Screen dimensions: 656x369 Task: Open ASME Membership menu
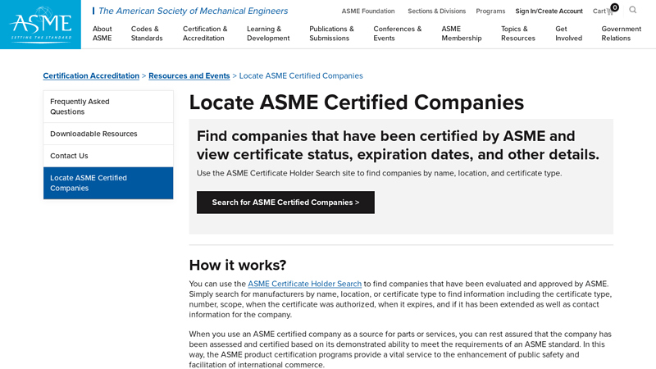pos(462,34)
